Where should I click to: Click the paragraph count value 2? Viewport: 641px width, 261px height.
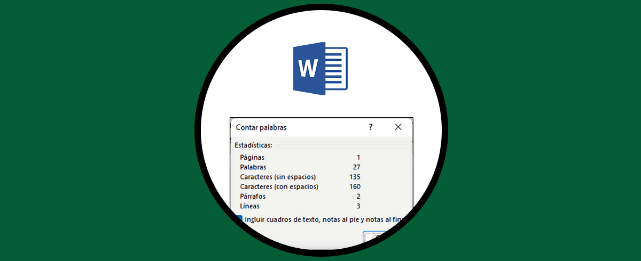pyautogui.click(x=358, y=196)
